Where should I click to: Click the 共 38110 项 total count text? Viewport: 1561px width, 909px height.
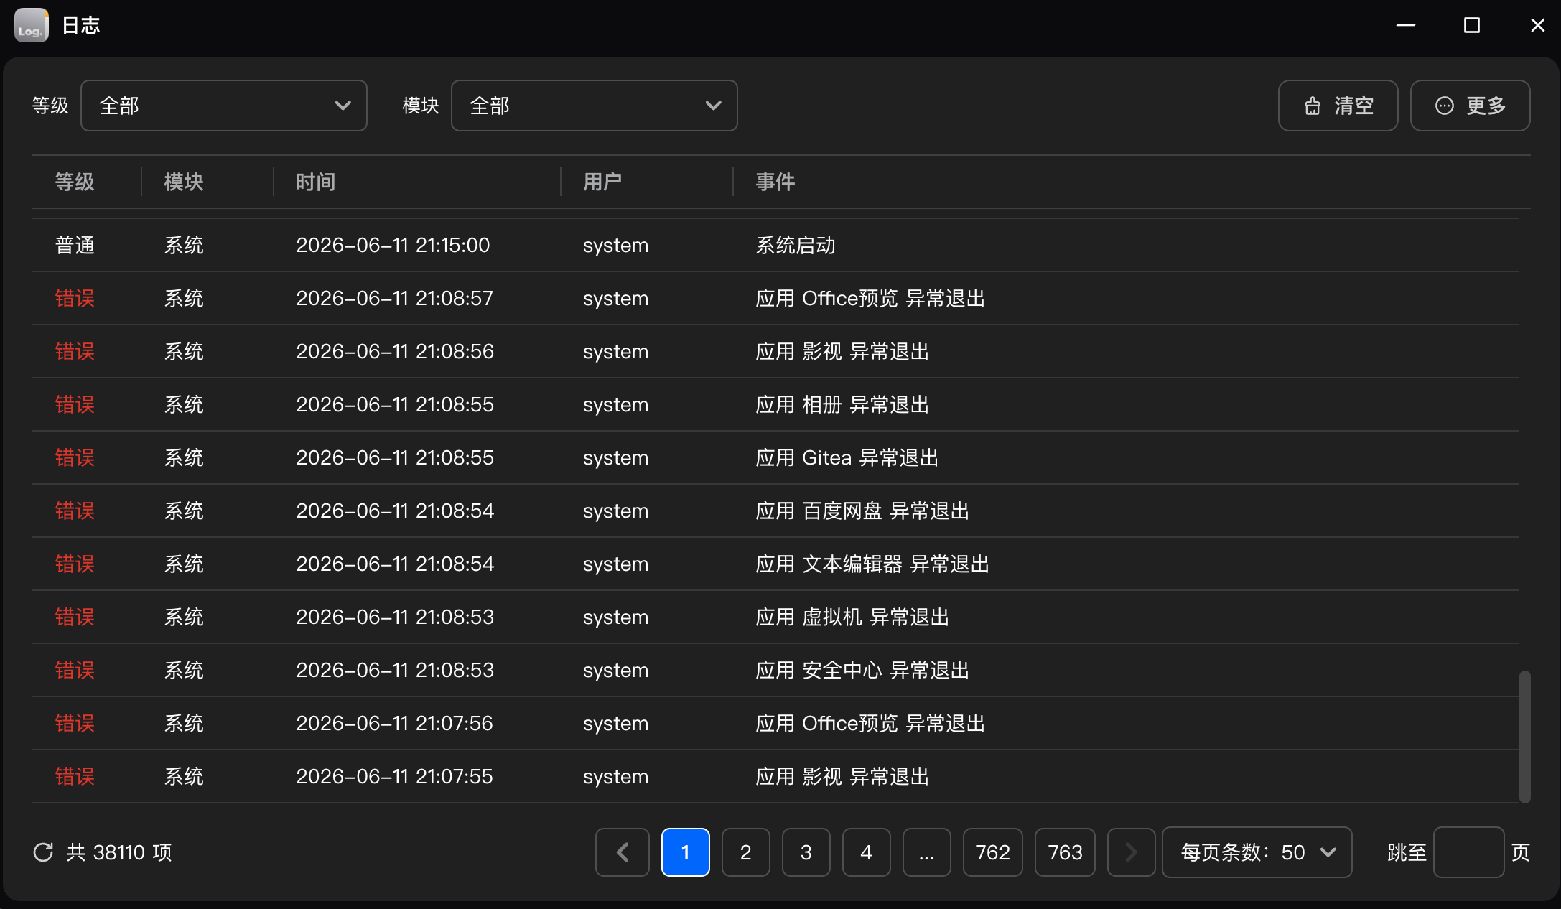119,852
